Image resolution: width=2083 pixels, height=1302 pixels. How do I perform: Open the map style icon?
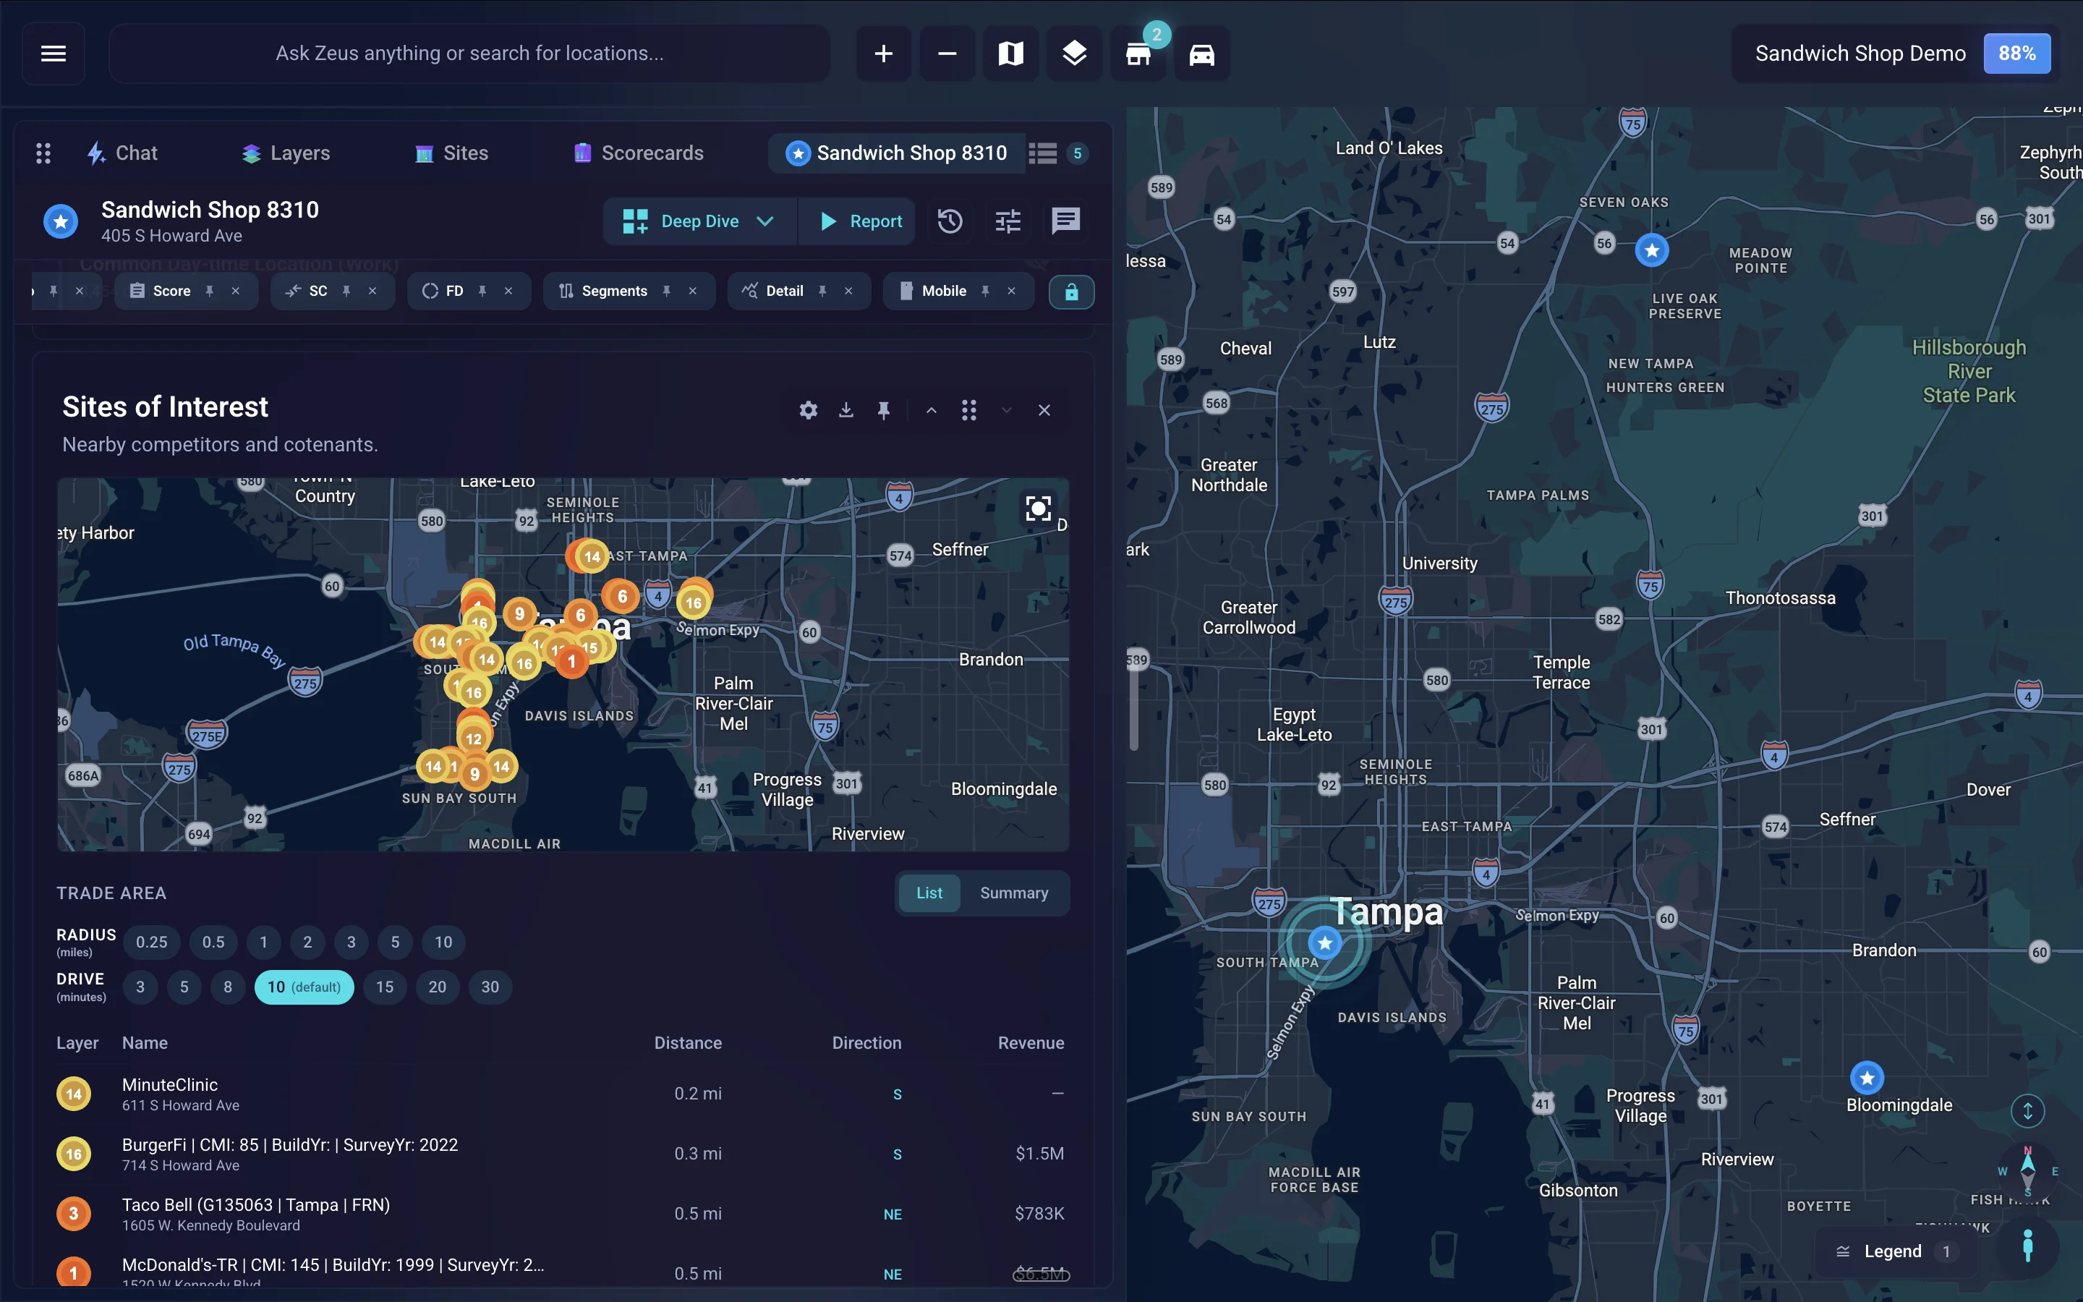tap(1010, 54)
